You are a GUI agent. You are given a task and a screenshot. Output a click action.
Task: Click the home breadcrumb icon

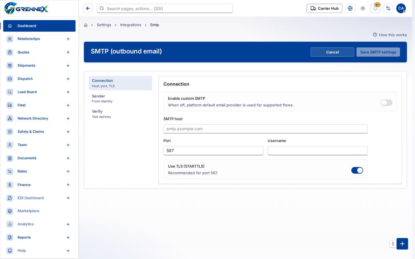[x=86, y=25]
